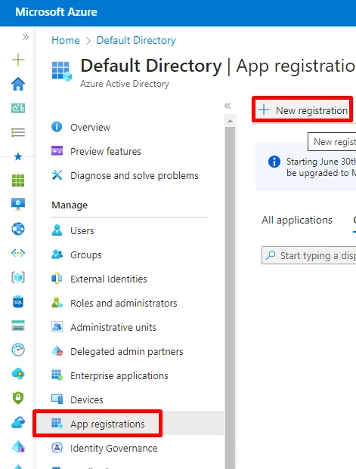This screenshot has height=469, width=356.
Task: Open the Monitor gauge icon
Action: coord(18,350)
